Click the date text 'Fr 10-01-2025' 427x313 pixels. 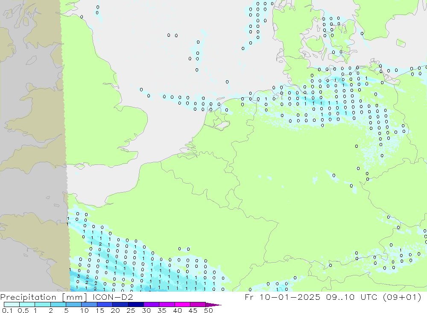[x=283, y=297]
